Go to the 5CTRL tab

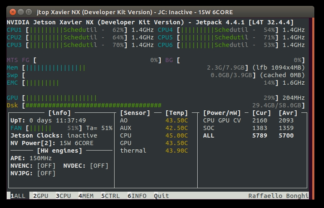click(110, 196)
